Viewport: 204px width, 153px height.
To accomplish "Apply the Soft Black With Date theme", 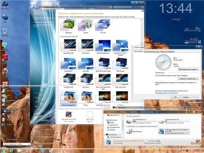I will point(103,98).
